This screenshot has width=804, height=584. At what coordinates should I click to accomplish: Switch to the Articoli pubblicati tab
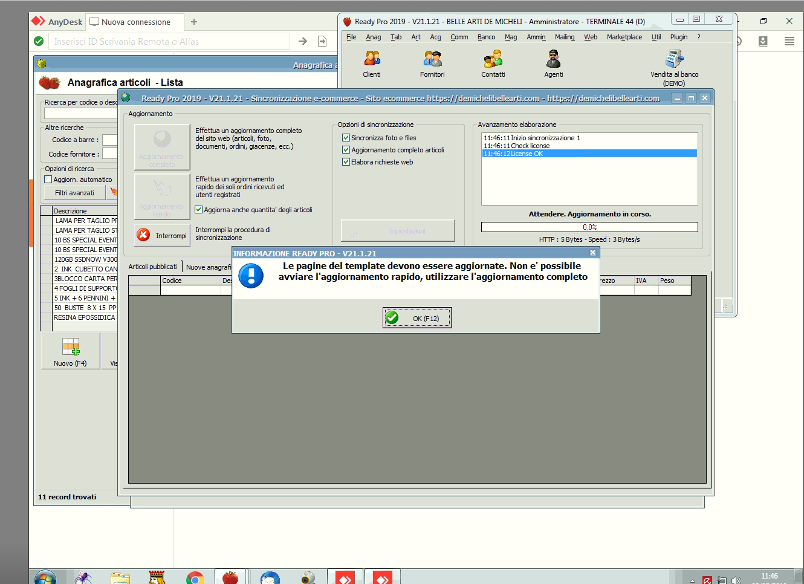coord(153,267)
